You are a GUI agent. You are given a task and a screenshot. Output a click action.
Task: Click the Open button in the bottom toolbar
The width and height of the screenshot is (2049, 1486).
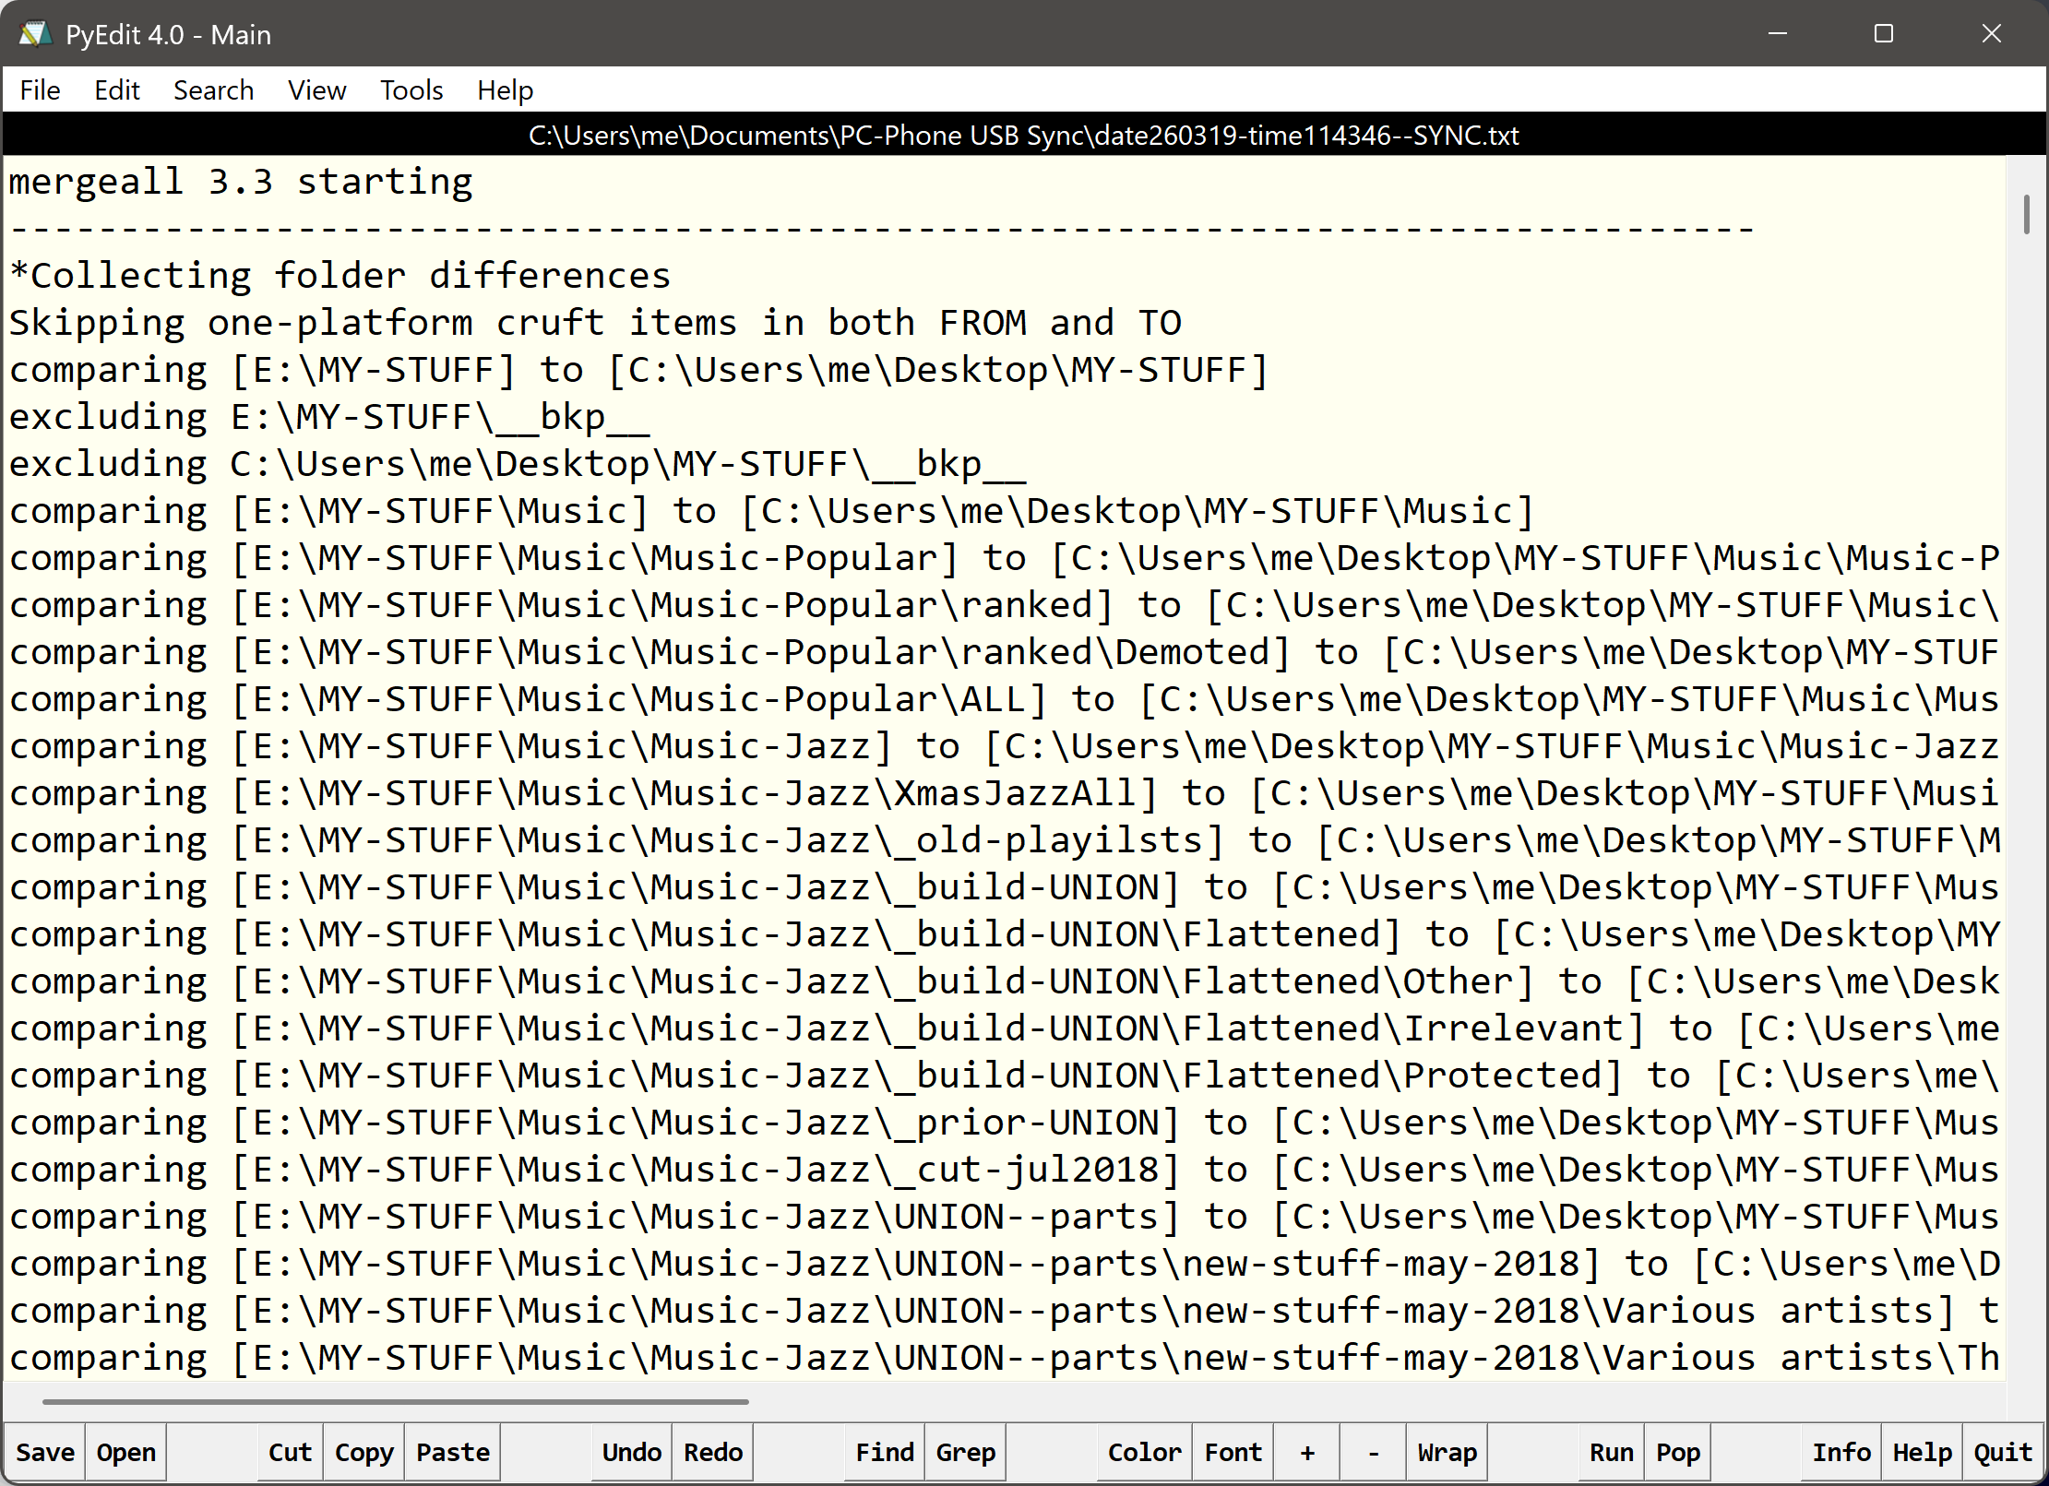[126, 1452]
